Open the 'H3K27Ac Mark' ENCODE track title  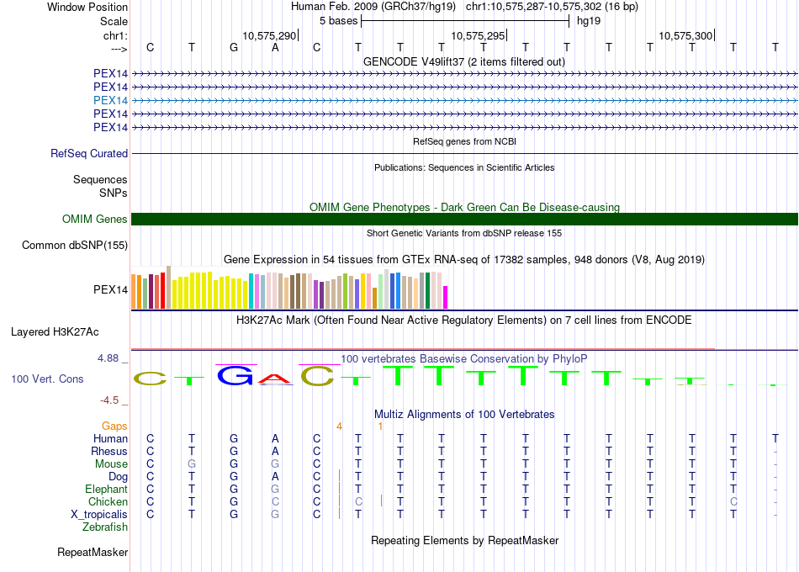point(464,320)
